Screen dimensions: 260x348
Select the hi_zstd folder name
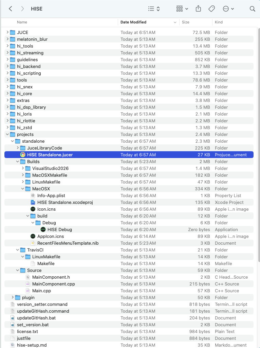[24, 128]
